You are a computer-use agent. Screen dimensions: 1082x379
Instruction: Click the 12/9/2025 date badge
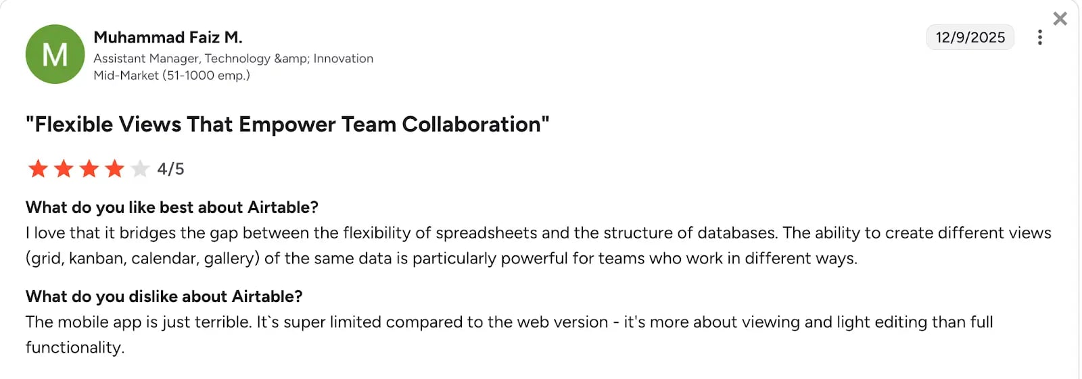coord(970,37)
